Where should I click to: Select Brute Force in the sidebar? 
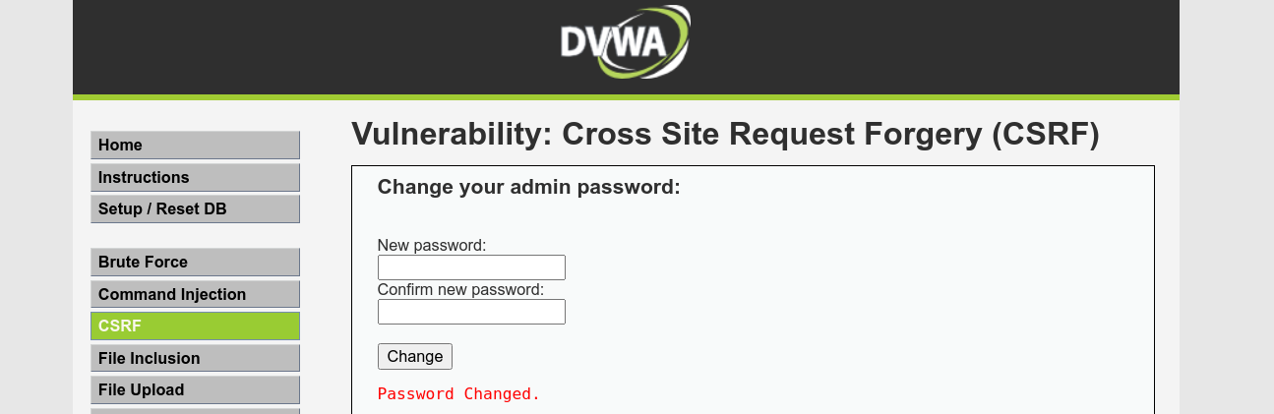point(195,263)
